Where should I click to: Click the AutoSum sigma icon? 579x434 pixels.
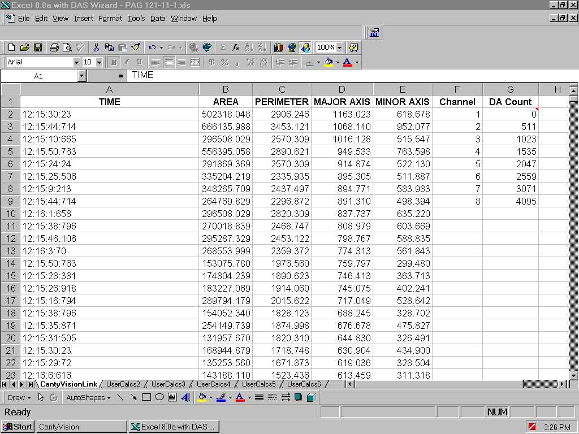[223, 47]
